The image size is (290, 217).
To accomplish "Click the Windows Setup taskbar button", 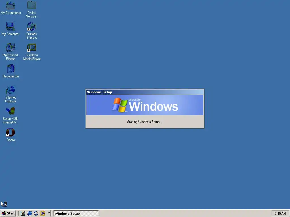I will tap(76, 214).
